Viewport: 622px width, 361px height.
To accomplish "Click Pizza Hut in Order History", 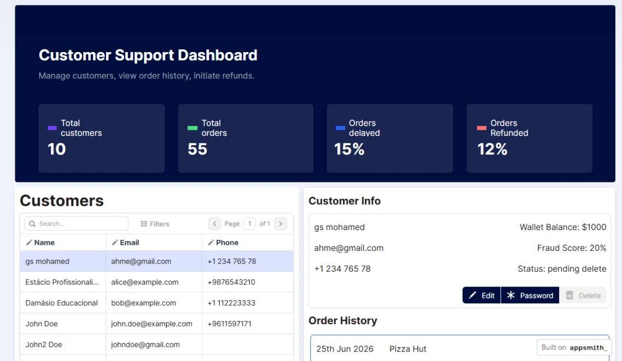I will 408,349.
